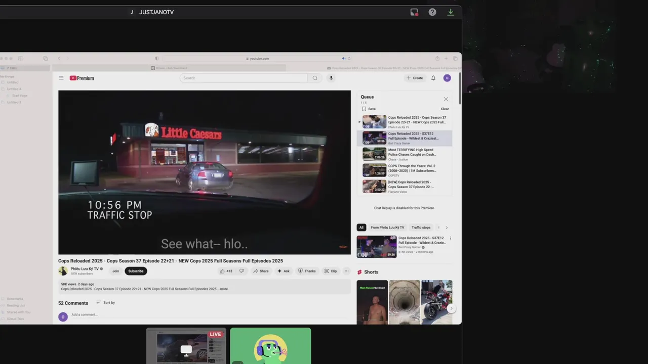Viewport: 648px width, 364px height.
Task: Start voice search with the microphone
Action: point(331,78)
